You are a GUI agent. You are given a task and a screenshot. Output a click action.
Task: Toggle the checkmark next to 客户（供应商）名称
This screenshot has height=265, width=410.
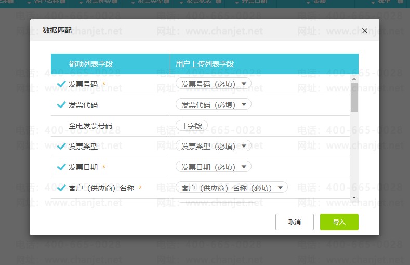pyautogui.click(x=61, y=188)
